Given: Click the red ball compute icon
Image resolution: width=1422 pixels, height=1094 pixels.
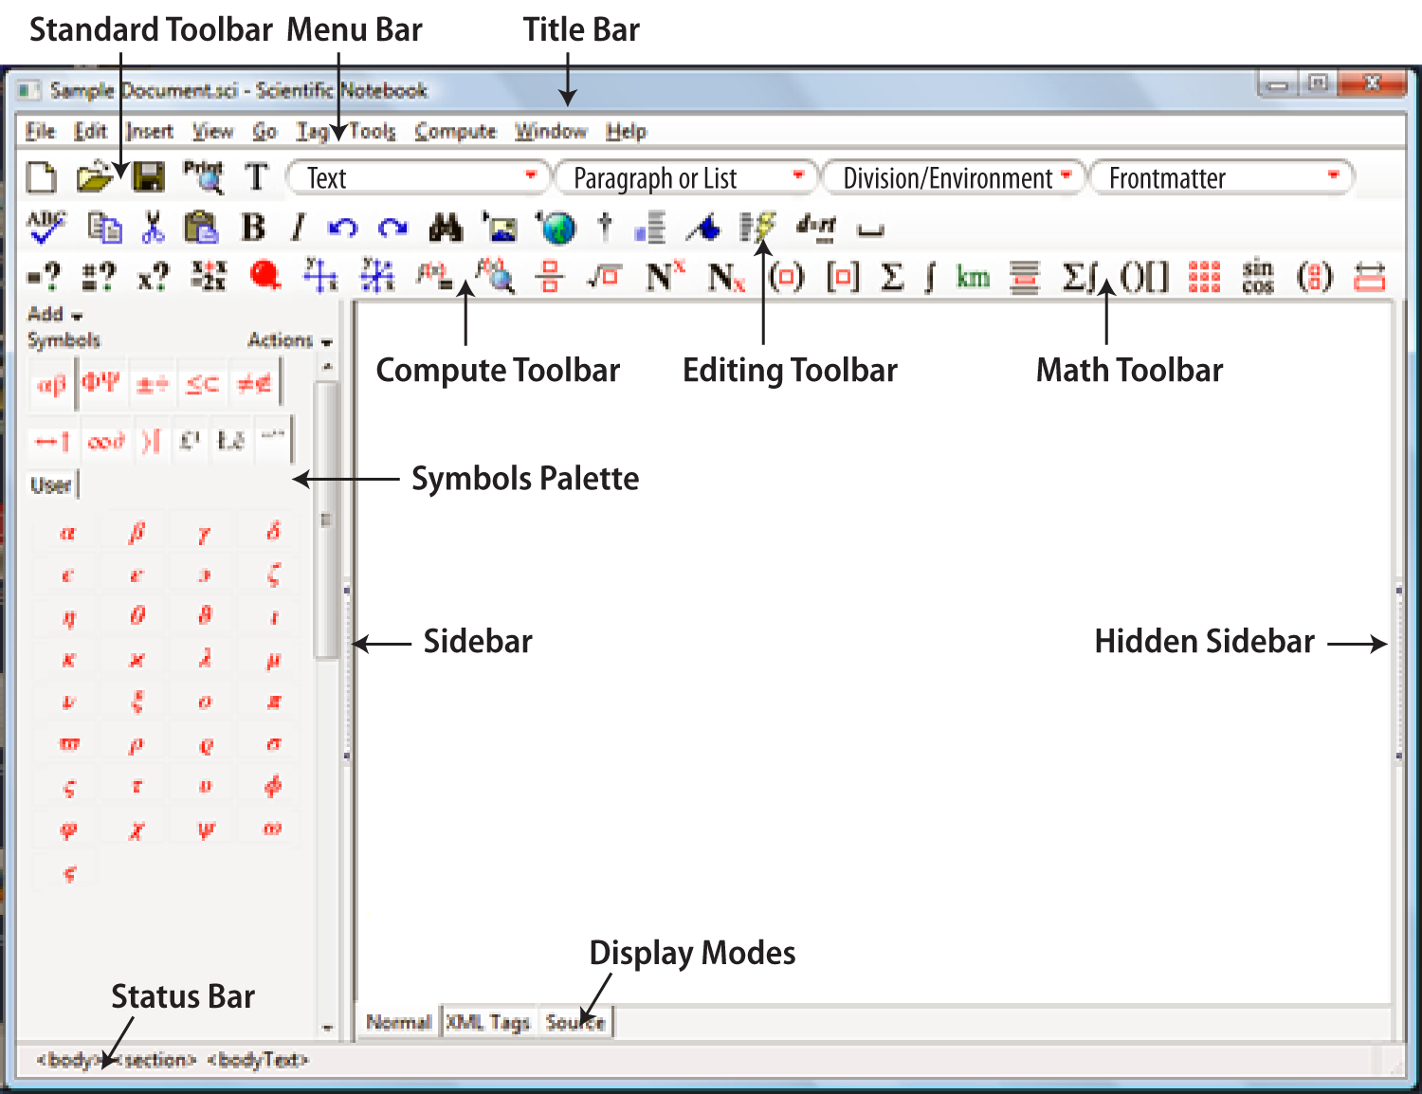Looking at the screenshot, I should tap(265, 276).
